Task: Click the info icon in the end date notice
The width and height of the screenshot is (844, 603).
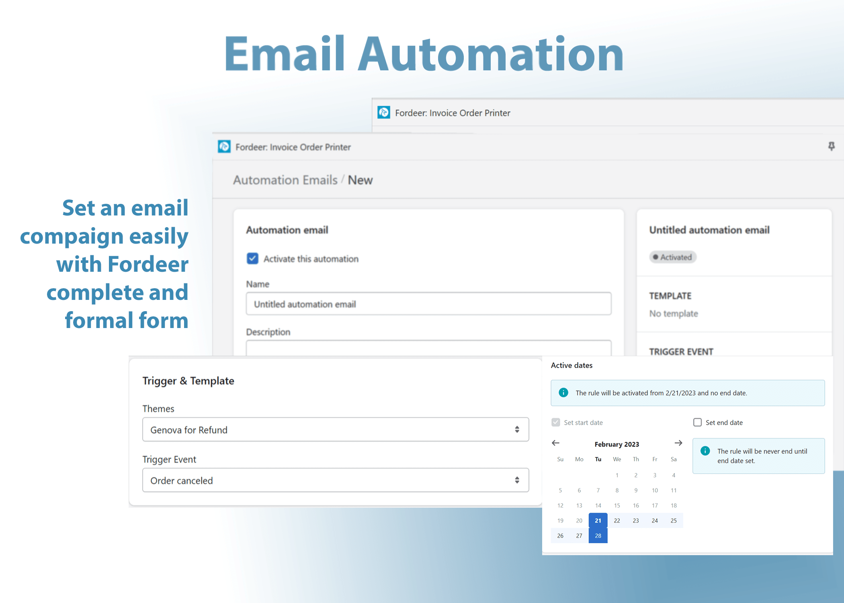Action: point(705,451)
